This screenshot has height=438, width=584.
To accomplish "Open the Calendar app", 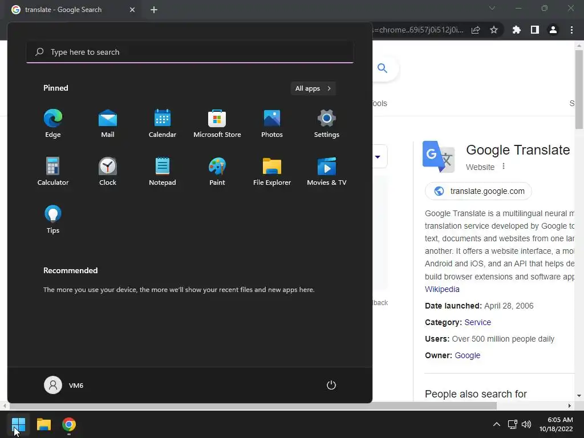I will tap(163, 124).
